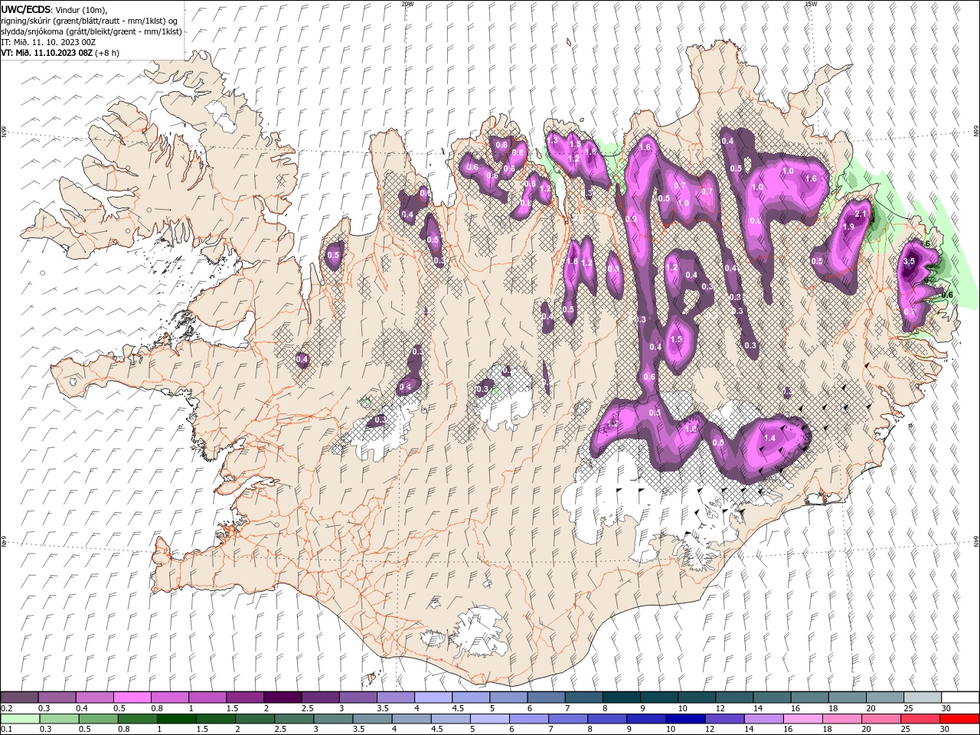Pick the pale green rain swatch between 0.1 and 0.3
This screenshot has height=735, width=980.
pos(19,719)
